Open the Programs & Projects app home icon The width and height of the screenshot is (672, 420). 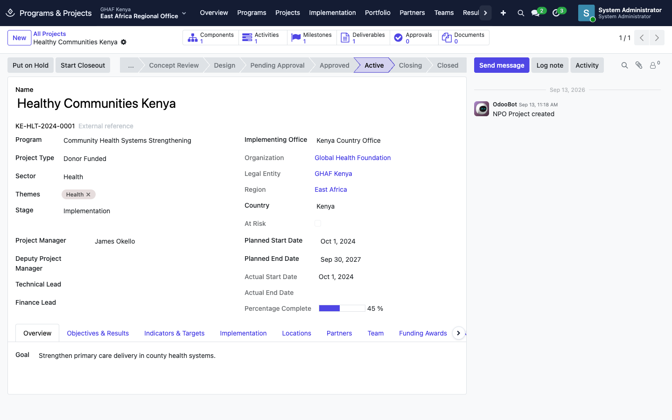[10, 13]
